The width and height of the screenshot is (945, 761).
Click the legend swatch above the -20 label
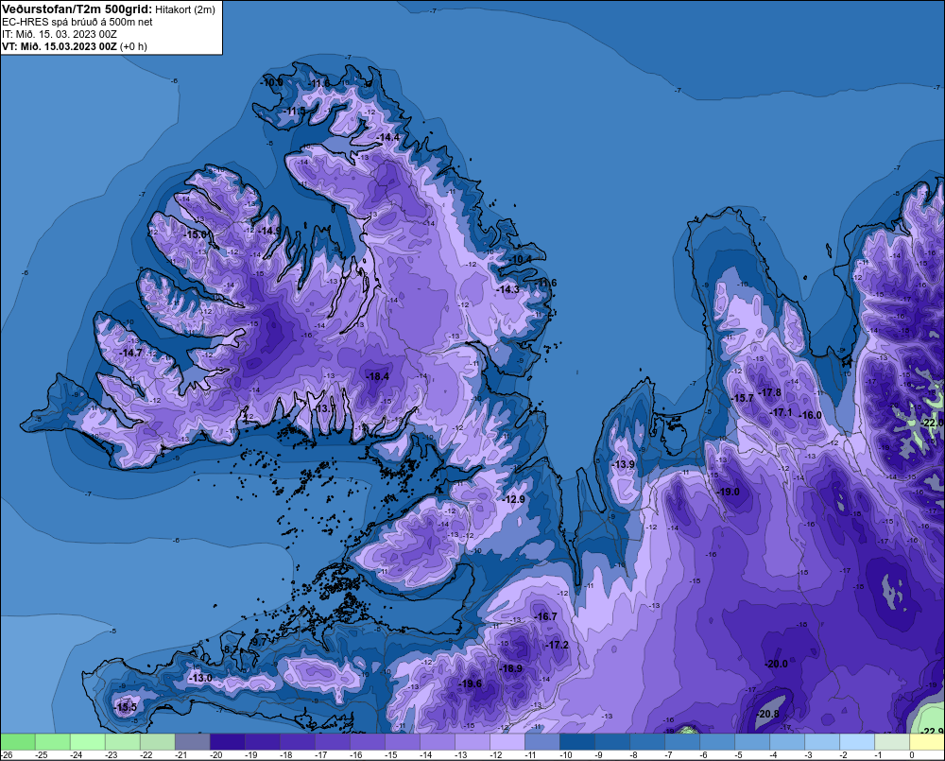(x=227, y=742)
